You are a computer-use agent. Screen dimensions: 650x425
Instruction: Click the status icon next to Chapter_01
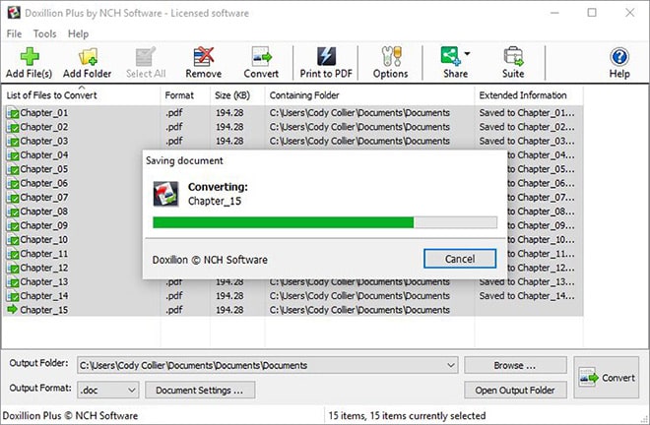coord(13,113)
